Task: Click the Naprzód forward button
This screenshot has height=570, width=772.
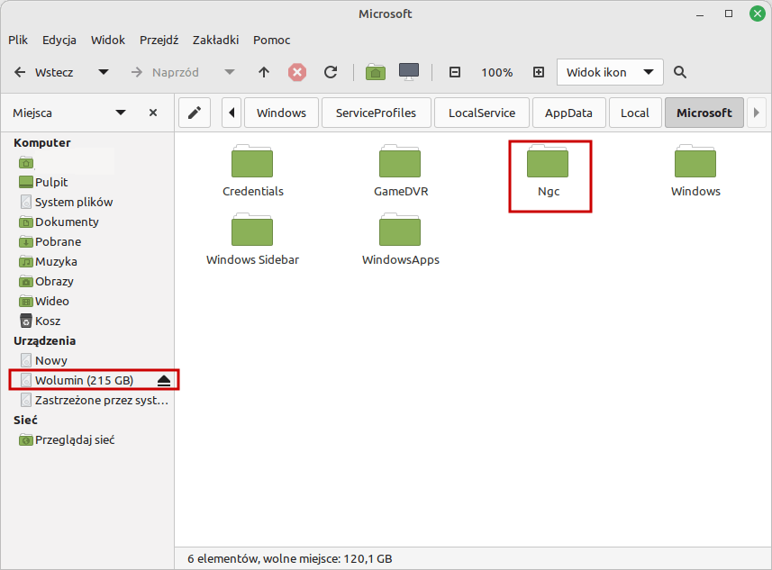Action: coord(166,72)
